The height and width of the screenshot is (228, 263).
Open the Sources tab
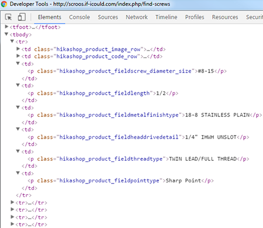pyautogui.click(x=108, y=17)
